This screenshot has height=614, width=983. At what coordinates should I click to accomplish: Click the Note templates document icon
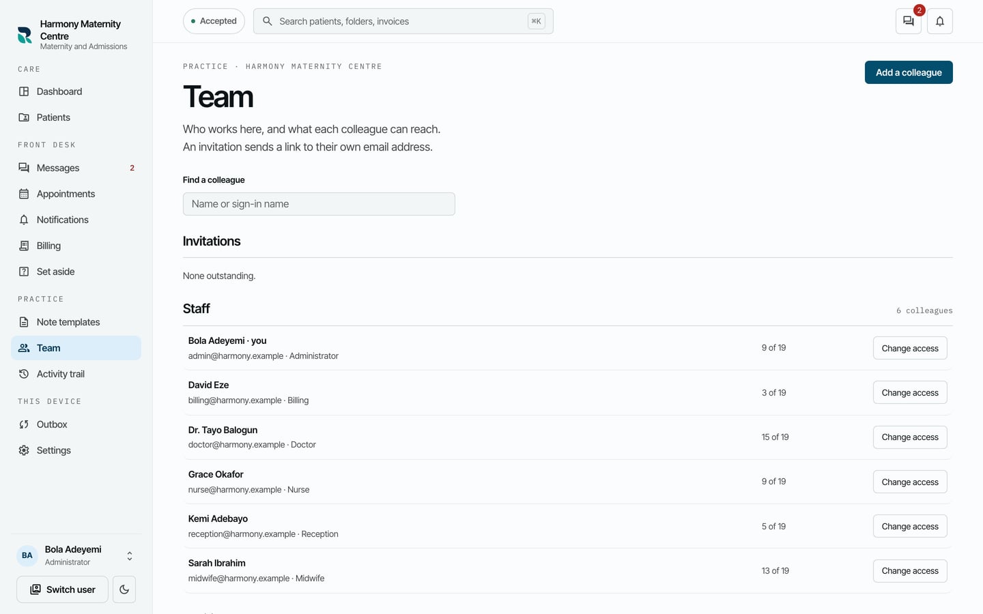[x=24, y=322]
